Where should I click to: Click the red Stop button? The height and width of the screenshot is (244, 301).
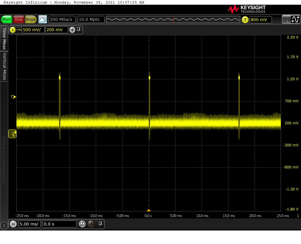(x=19, y=19)
